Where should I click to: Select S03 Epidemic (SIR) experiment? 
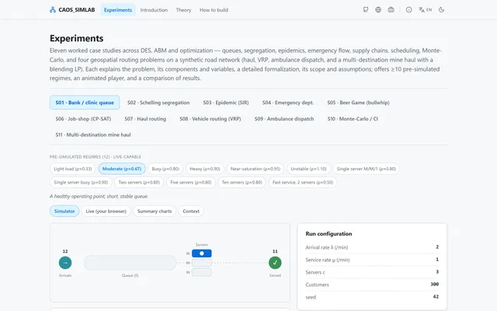point(226,103)
